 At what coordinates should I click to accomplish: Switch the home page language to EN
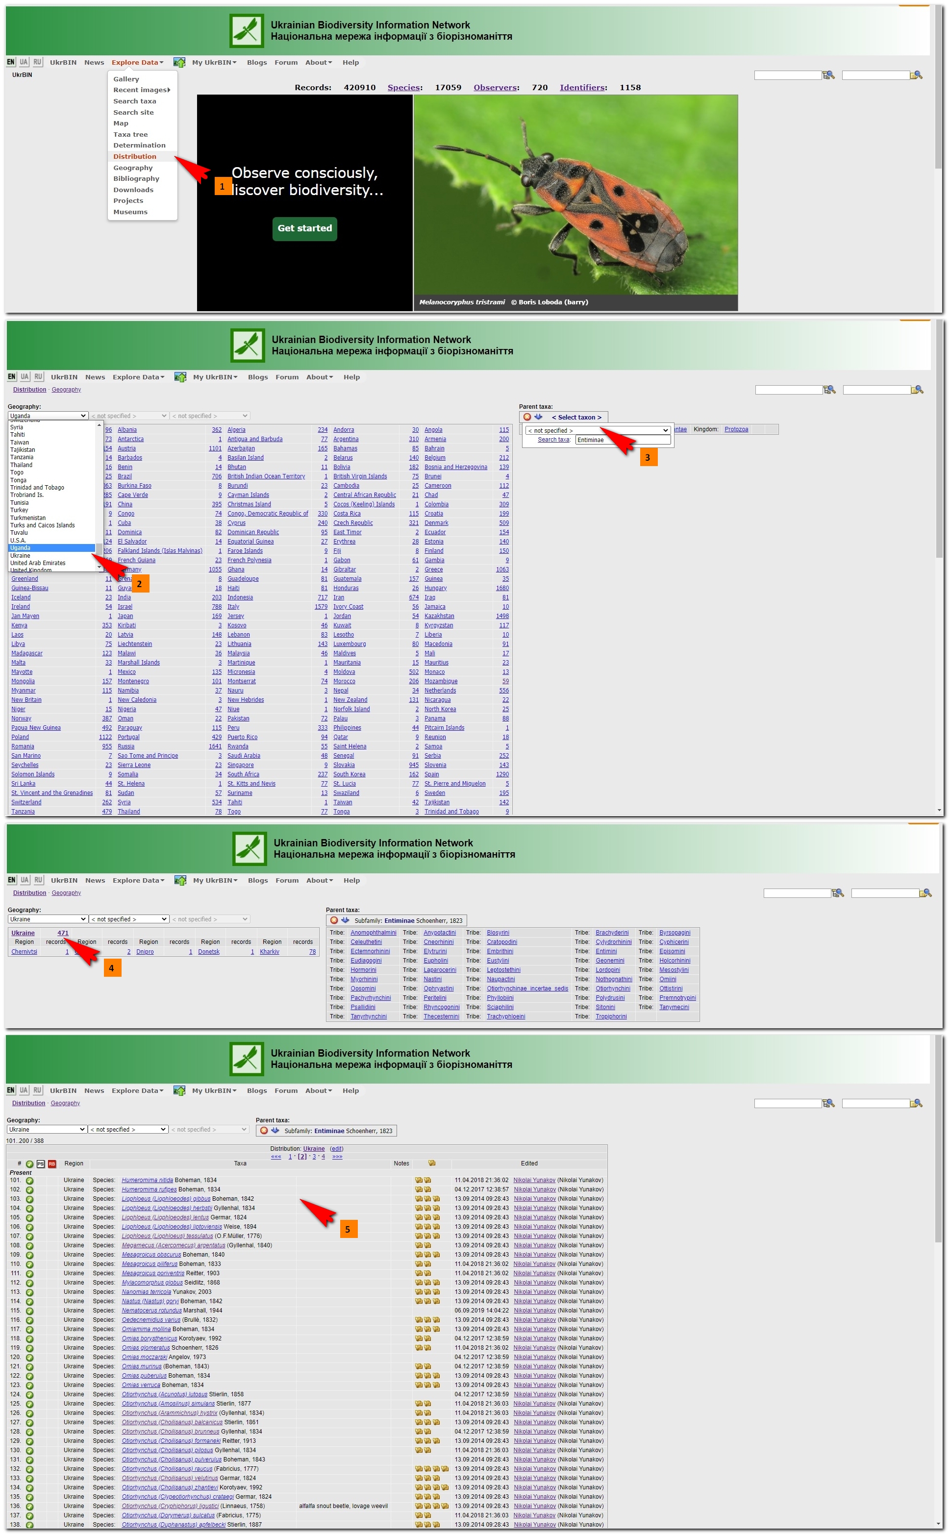tap(11, 62)
